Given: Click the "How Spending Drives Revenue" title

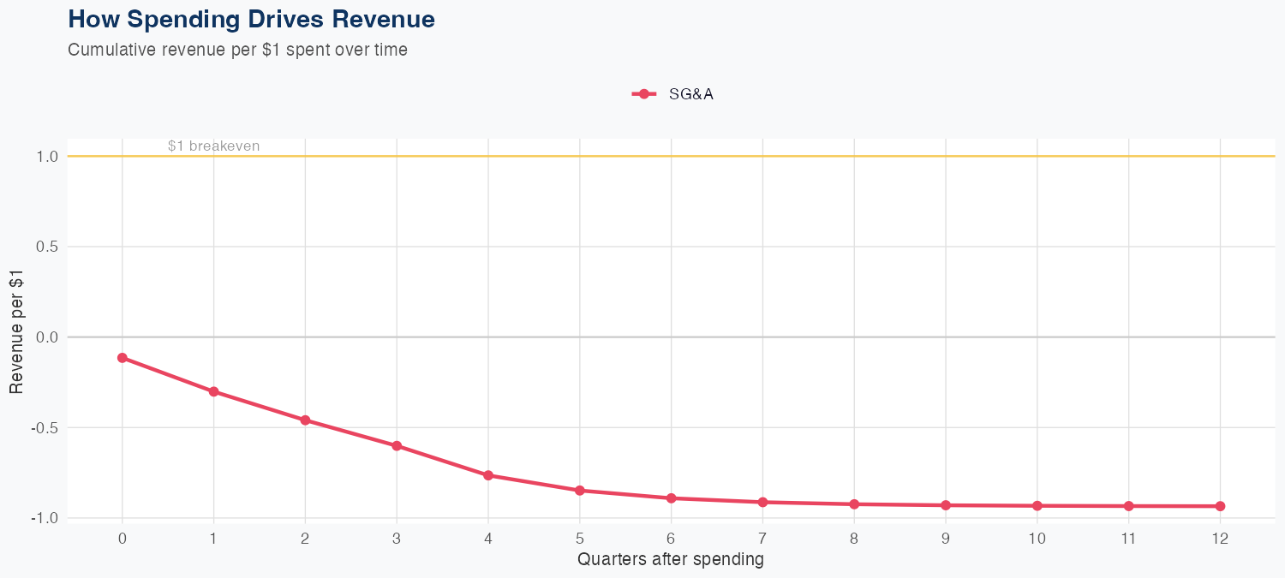Looking at the screenshot, I should coord(251,20).
